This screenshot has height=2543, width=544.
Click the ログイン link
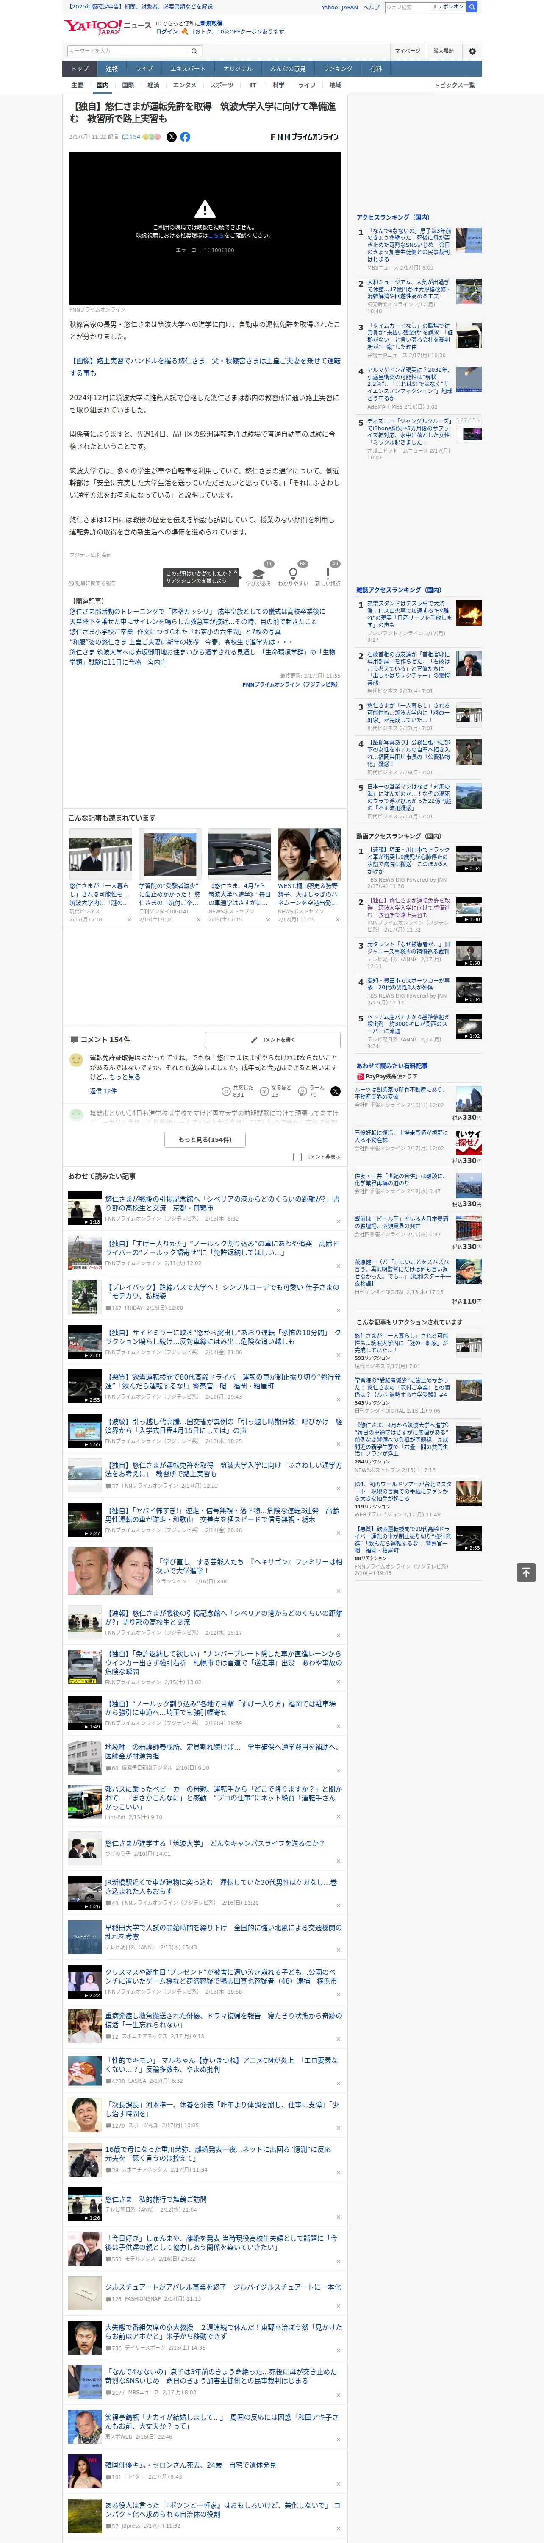point(167,32)
